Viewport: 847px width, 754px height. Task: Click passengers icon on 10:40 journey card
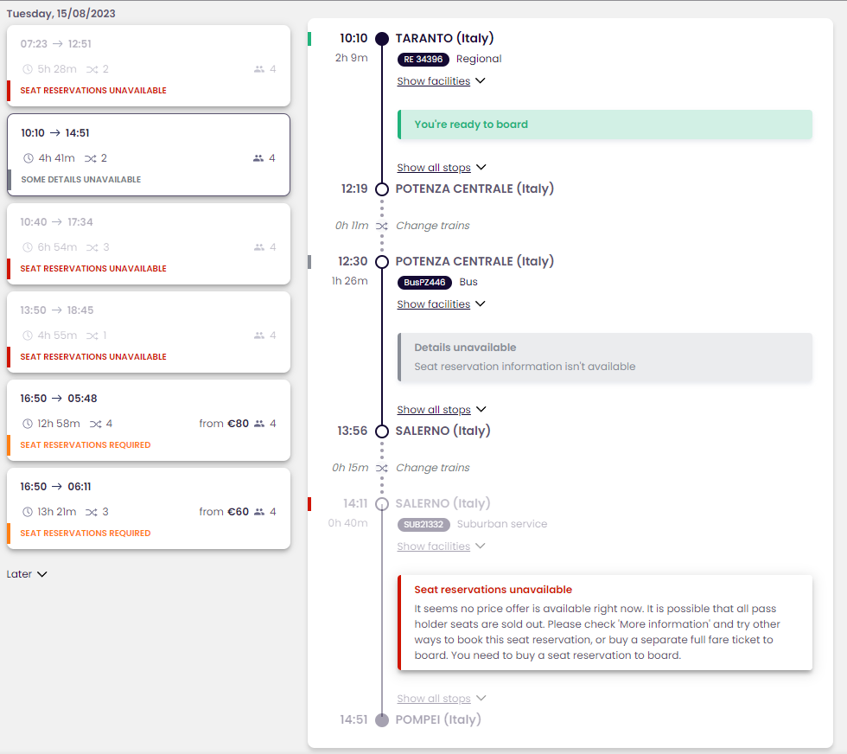coord(259,247)
